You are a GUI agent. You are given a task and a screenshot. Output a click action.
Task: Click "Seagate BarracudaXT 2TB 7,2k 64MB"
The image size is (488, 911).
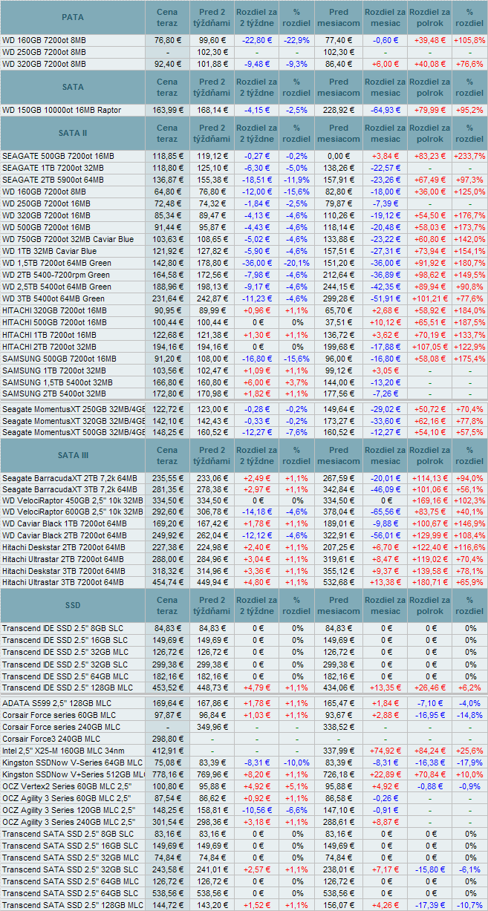tap(70, 478)
